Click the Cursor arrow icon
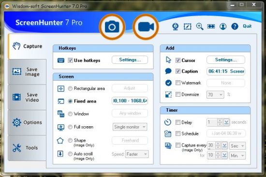The width and height of the screenshot is (266, 177). [168, 60]
